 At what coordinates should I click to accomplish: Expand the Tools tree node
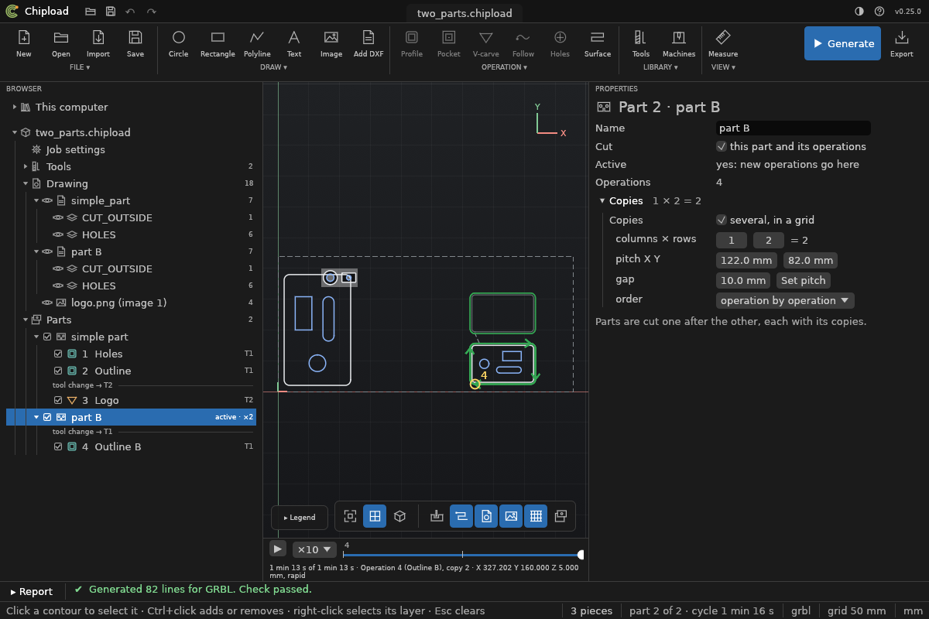[x=26, y=166]
